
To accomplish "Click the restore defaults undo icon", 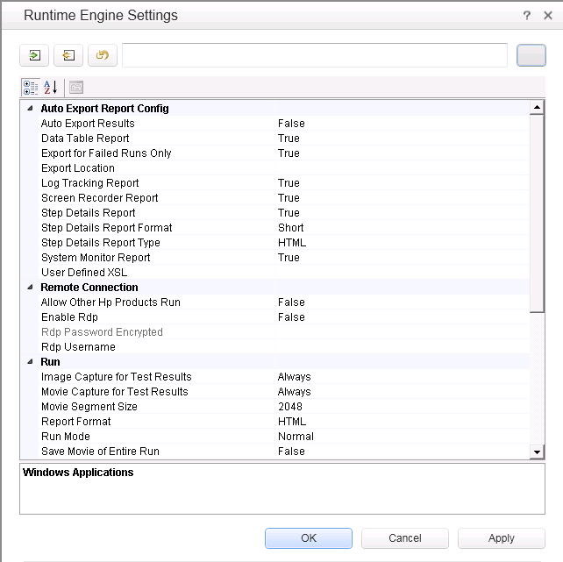I will click(103, 55).
